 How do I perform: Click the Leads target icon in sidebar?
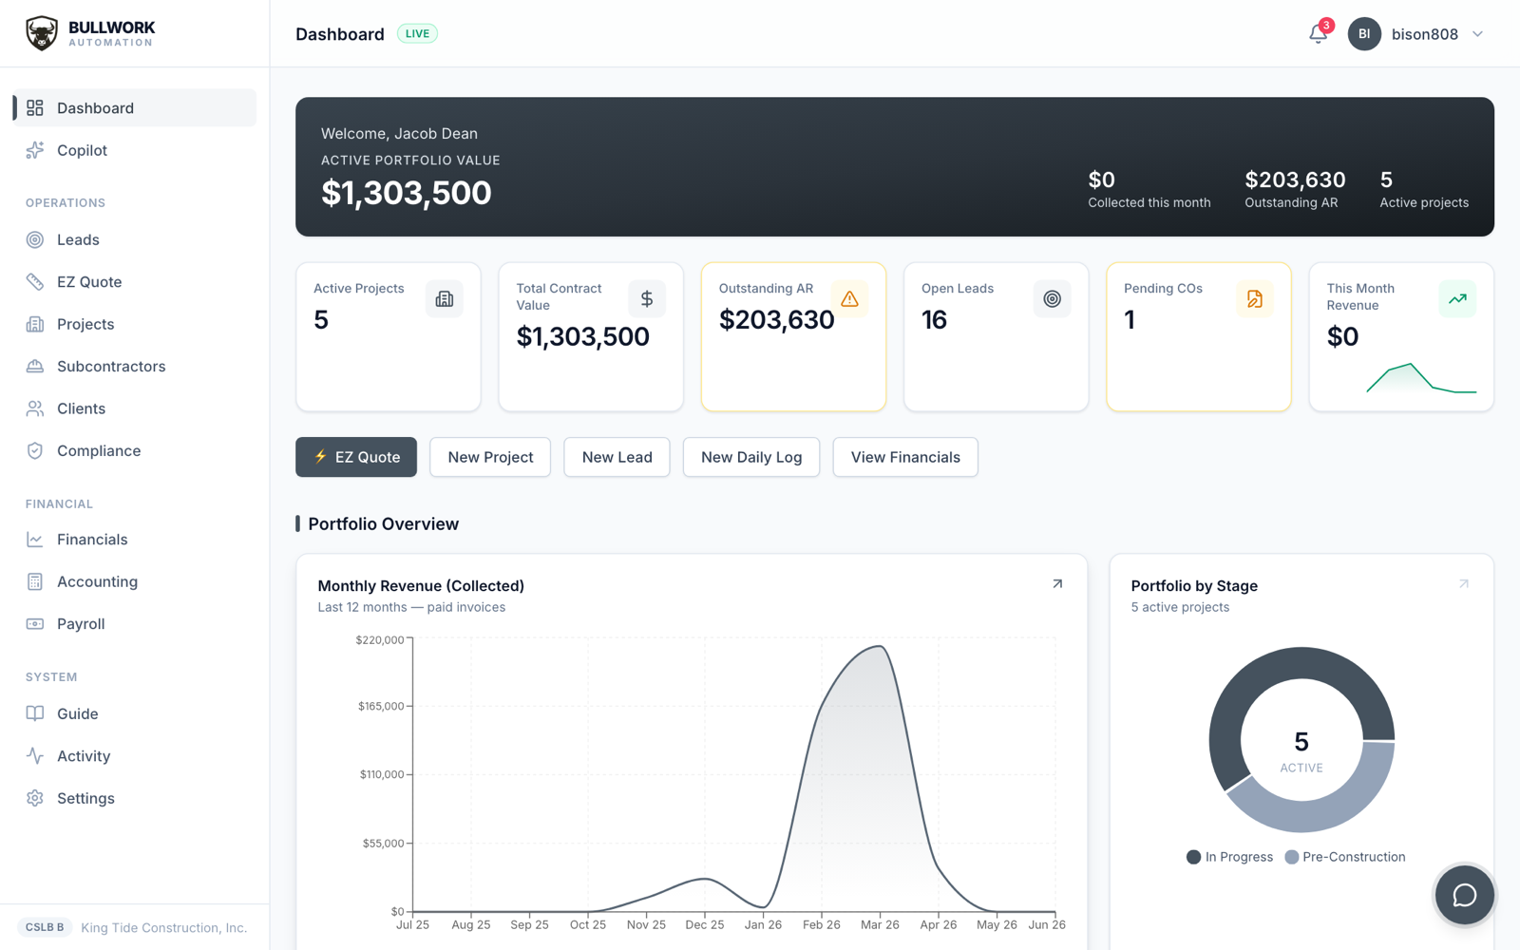pos(35,239)
